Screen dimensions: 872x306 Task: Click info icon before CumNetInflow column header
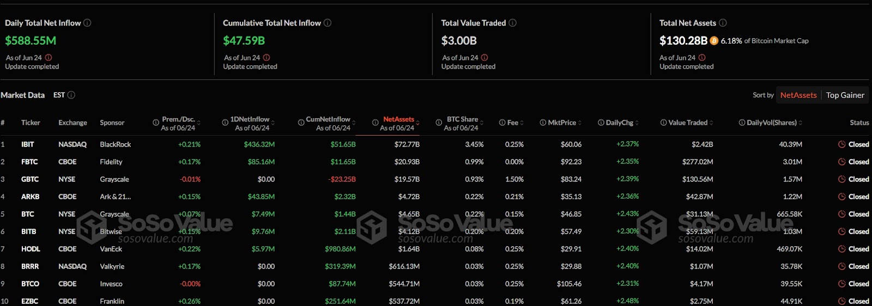pyautogui.click(x=301, y=123)
